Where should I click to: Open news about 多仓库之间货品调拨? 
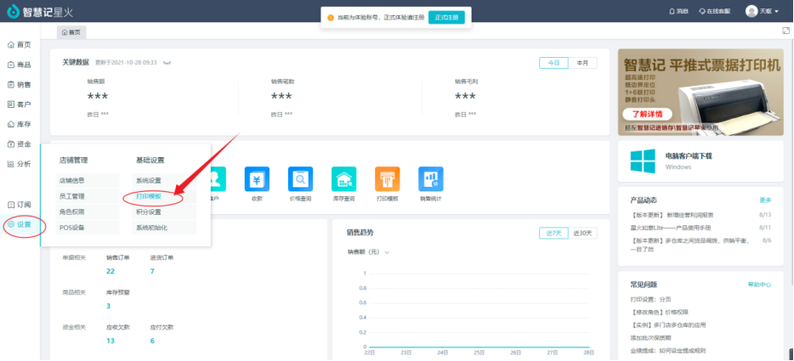689,245
